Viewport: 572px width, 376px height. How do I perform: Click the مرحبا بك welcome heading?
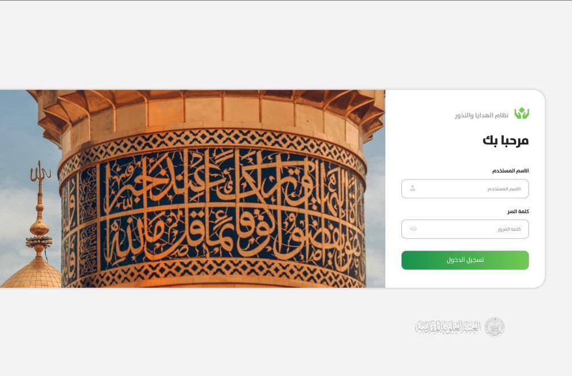(506, 140)
